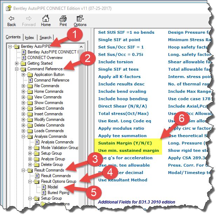Click scroll up arrow in contents tree
Screen dimensions: 222x219
pyautogui.click(x=81, y=47)
